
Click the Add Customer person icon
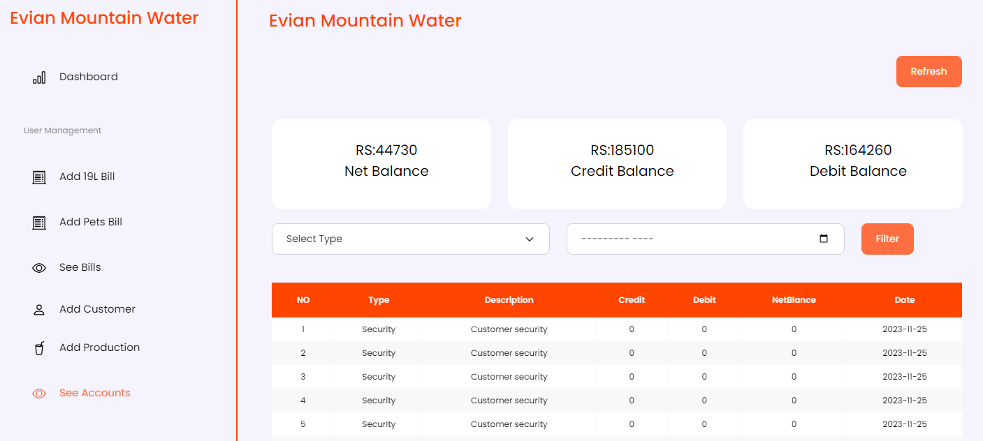pos(39,310)
